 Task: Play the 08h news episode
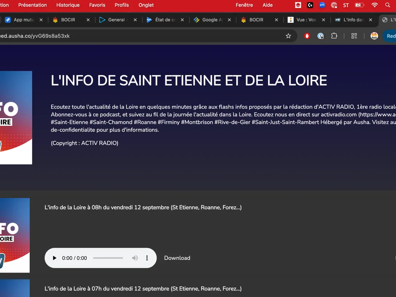[54, 258]
